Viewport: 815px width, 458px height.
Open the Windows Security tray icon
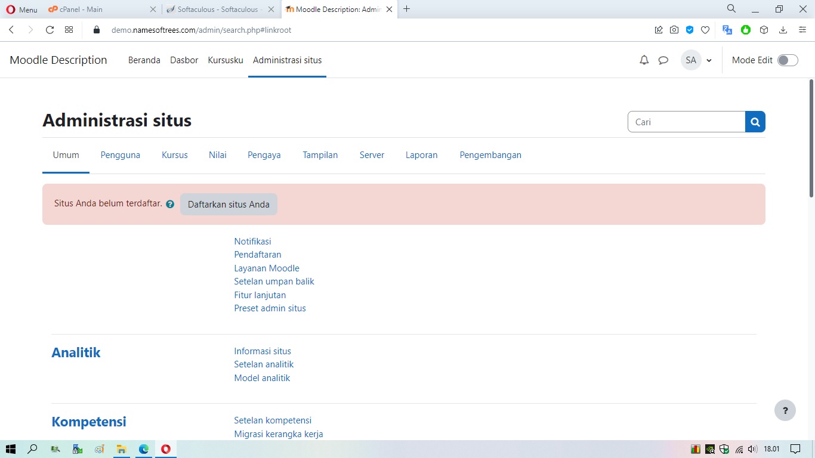(x=724, y=449)
